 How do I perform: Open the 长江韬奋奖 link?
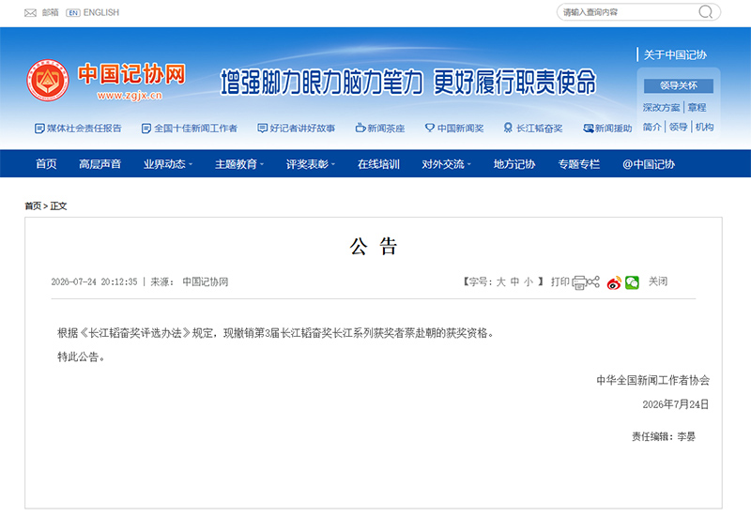533,129
